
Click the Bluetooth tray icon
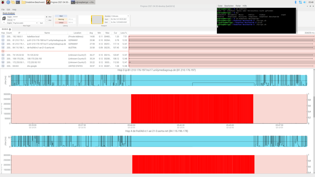[x=296, y=2]
